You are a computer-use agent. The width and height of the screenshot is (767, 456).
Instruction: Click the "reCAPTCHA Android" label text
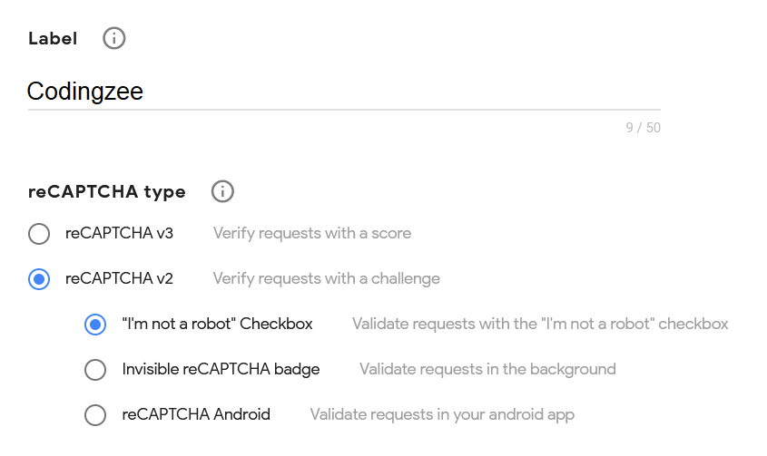(196, 414)
